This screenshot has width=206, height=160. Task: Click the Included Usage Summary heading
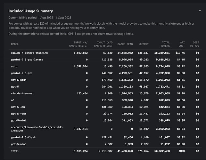pyautogui.click(x=31, y=11)
